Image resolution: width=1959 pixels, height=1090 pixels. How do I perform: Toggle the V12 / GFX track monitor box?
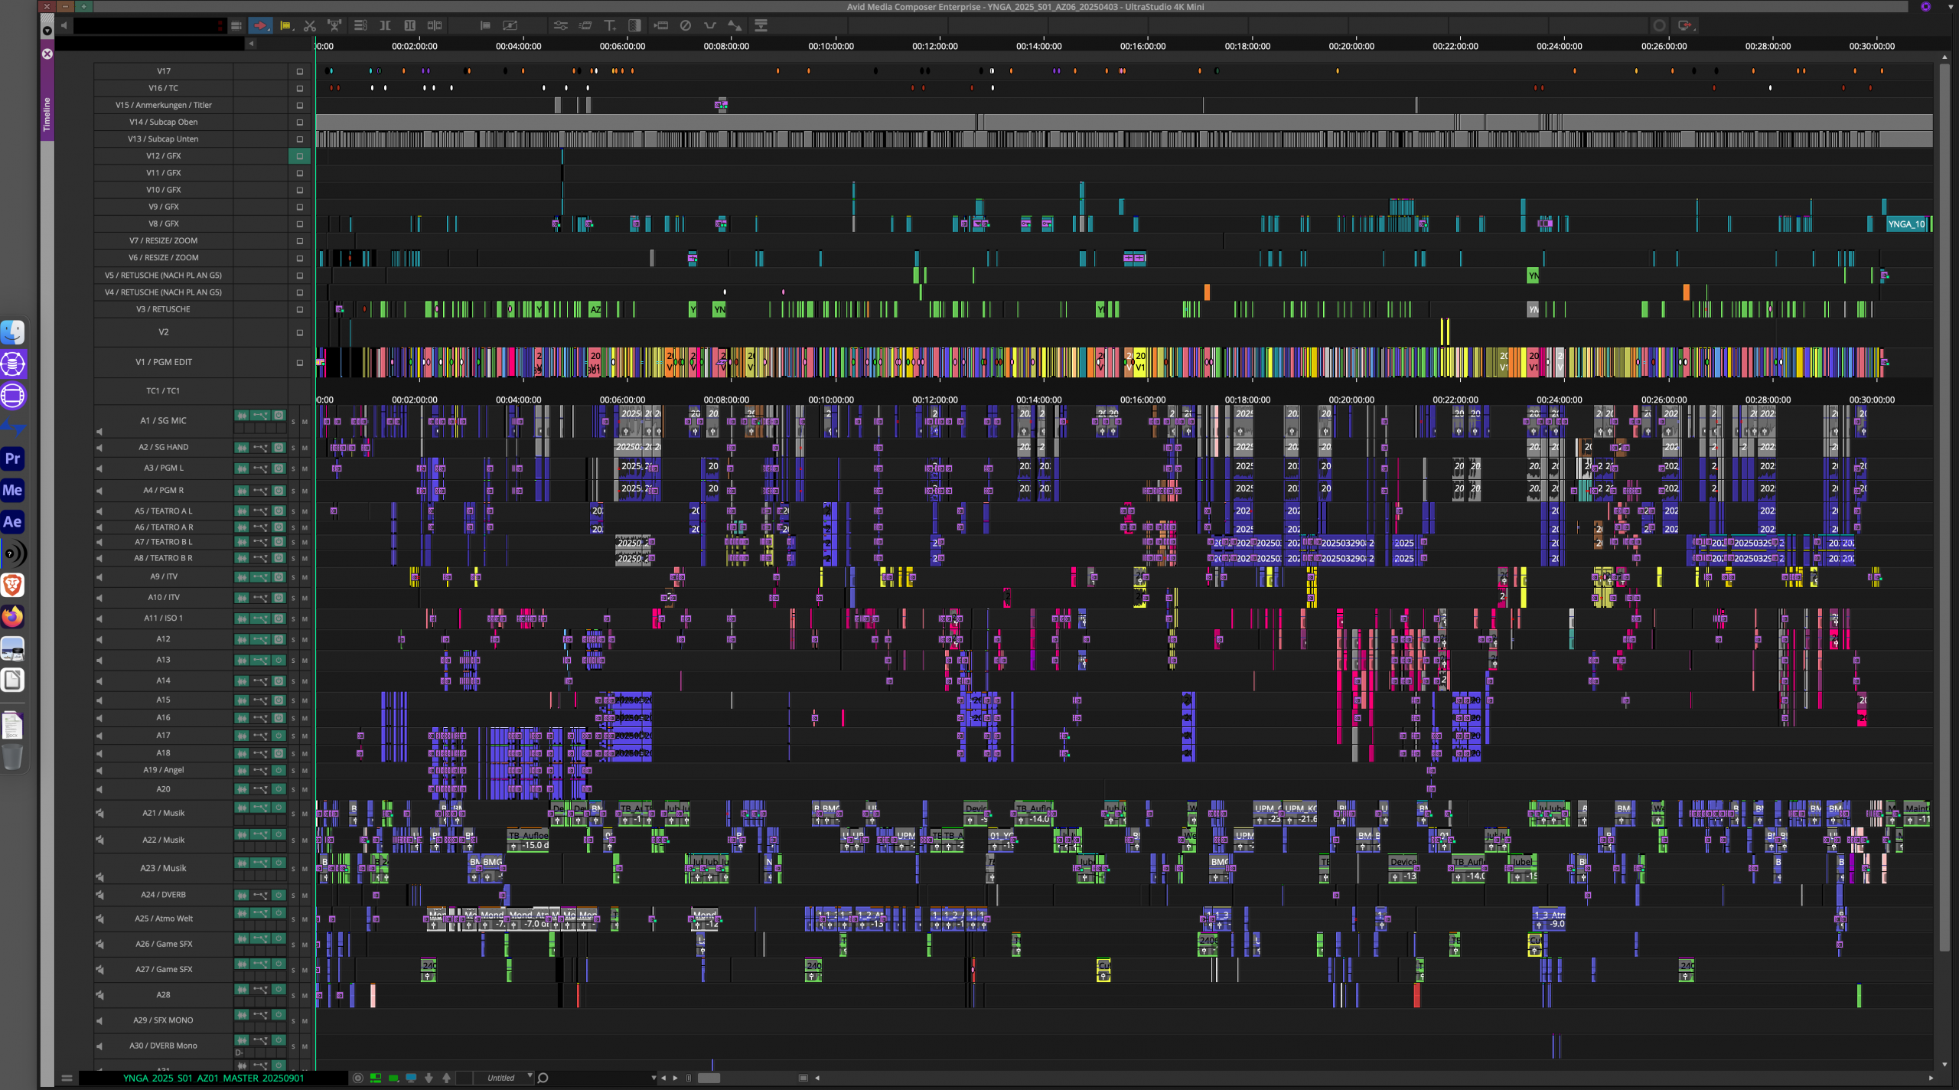[299, 156]
